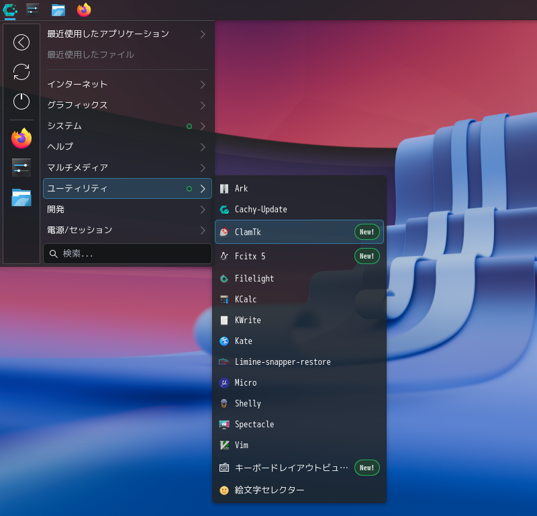Select the マルチメディア menu category
The width and height of the screenshot is (537, 516).
click(128, 168)
